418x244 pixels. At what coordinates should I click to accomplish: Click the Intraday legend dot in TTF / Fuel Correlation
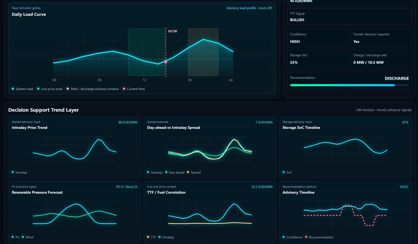click(x=160, y=237)
